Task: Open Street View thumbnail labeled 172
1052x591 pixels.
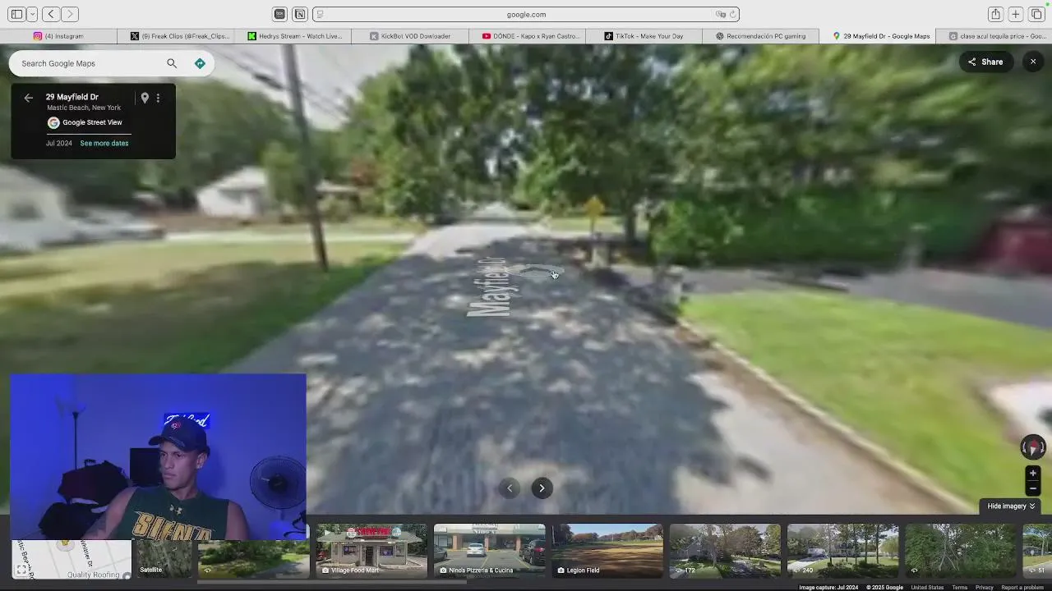Action: tap(725, 551)
